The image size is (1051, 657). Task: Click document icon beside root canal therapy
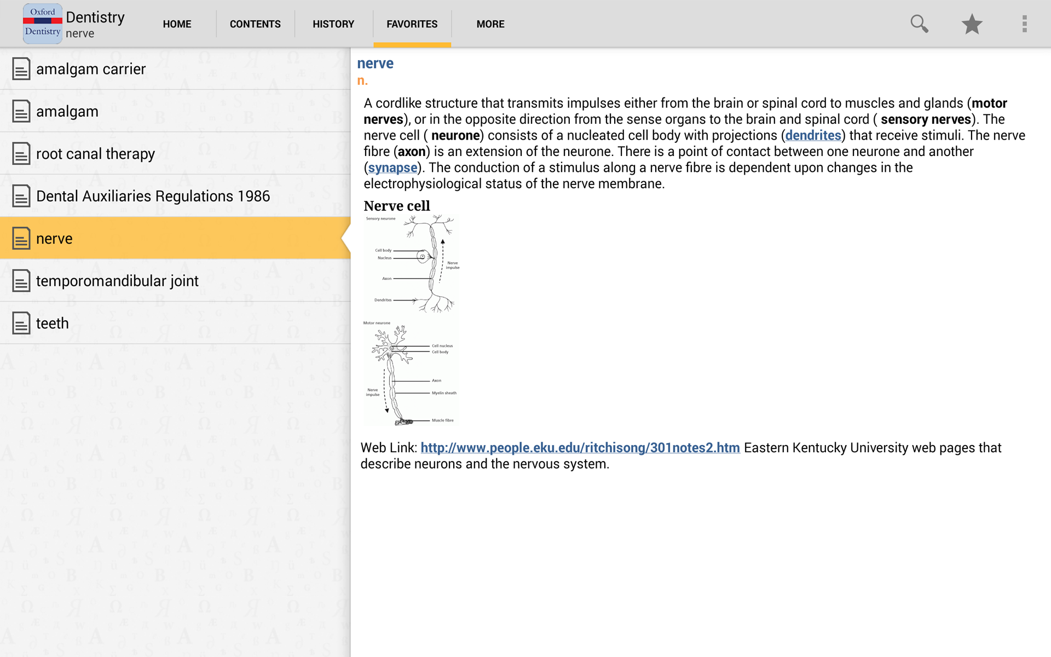(21, 154)
